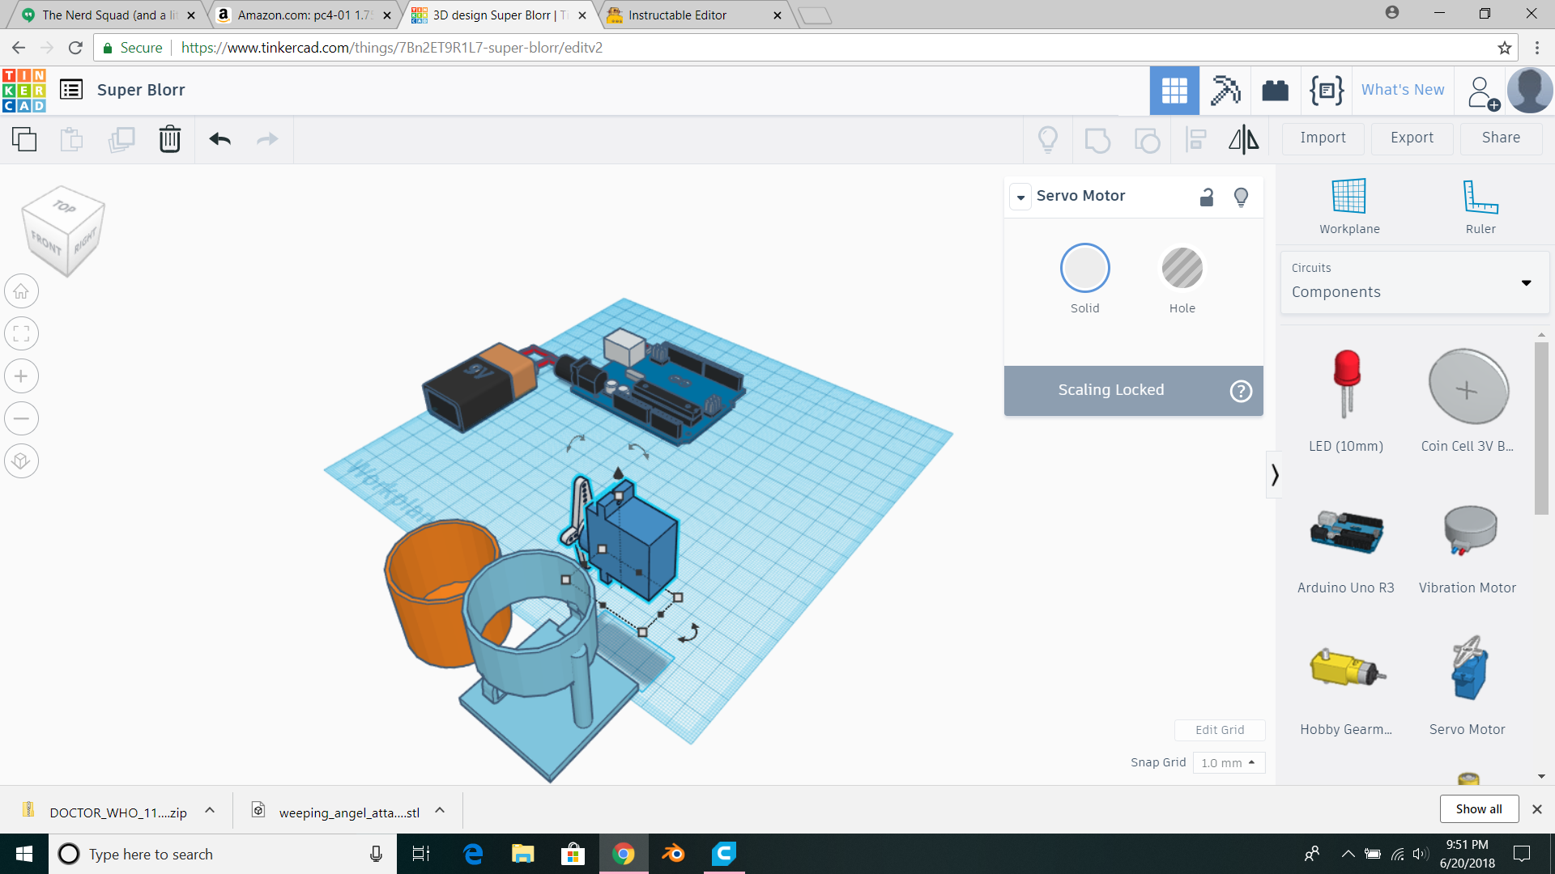
Task: Open File Explorer from the taskbar
Action: [x=523, y=854]
